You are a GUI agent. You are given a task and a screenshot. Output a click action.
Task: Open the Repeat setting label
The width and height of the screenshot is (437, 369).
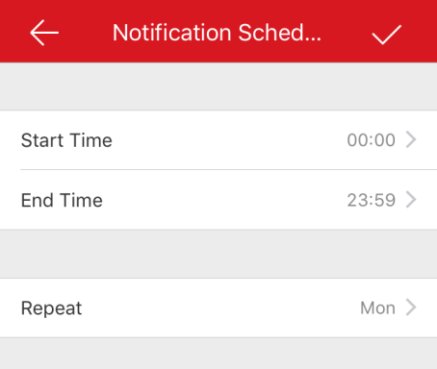(x=51, y=308)
